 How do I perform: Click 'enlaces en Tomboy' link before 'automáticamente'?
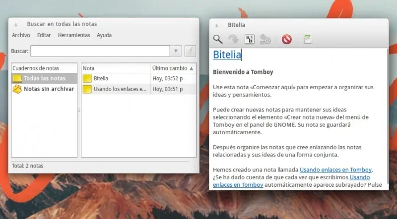point(238,185)
